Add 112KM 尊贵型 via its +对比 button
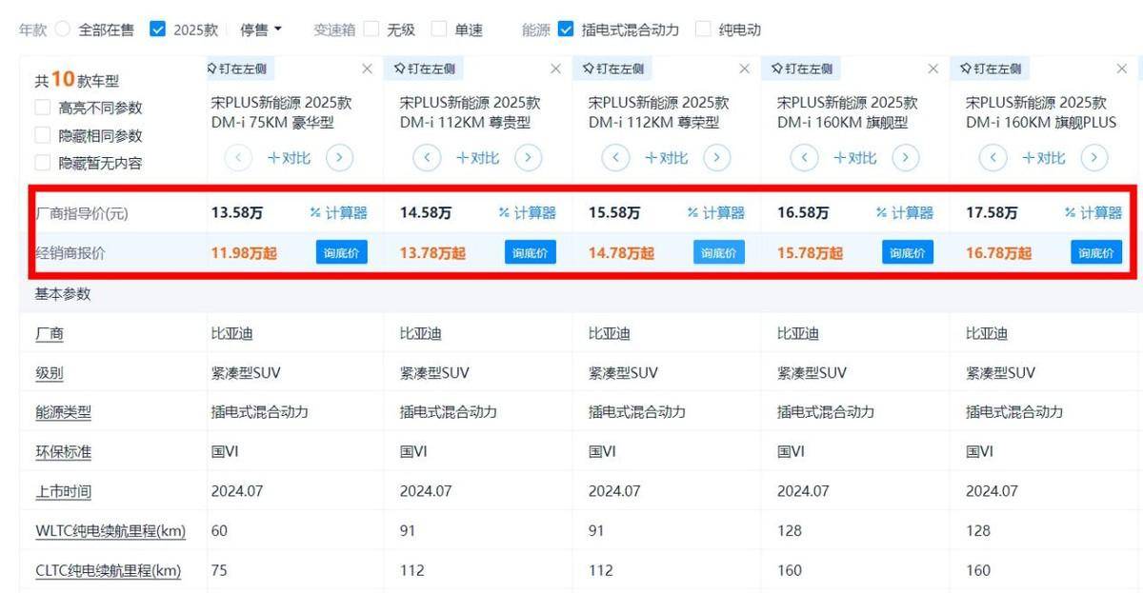Viewport: 1143px width, 593px height. point(477,158)
